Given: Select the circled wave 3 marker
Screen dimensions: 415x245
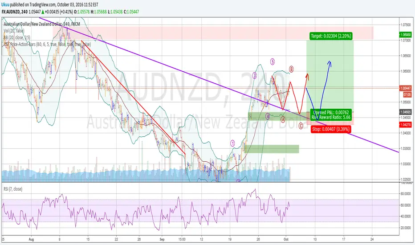Looking at the screenshot, I should point(255,75).
